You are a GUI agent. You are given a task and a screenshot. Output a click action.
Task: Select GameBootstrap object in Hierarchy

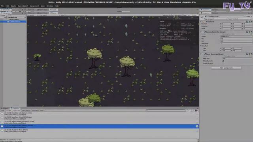point(15,21)
